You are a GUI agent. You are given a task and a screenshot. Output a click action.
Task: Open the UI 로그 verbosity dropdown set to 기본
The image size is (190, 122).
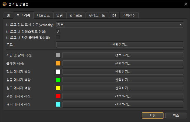120,25
